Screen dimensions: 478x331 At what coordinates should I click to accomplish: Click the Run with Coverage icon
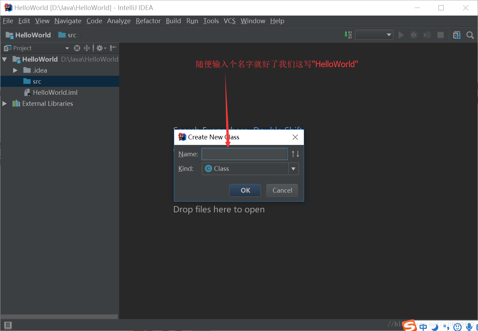pyautogui.click(x=427, y=35)
